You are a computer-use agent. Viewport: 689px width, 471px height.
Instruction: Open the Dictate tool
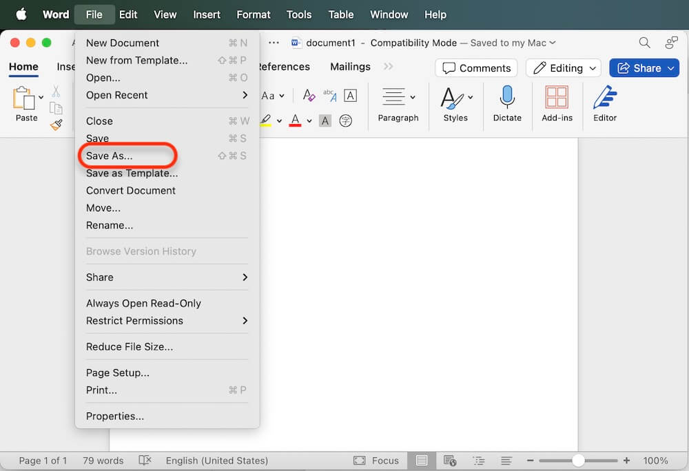click(507, 103)
